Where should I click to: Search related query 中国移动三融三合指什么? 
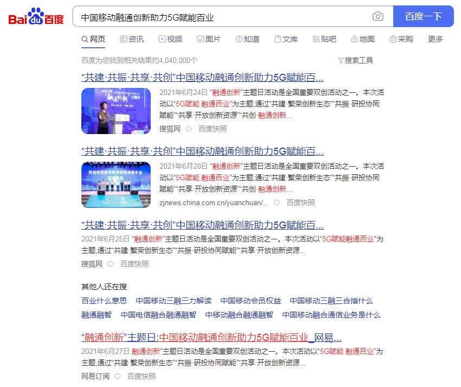pyautogui.click(x=331, y=301)
